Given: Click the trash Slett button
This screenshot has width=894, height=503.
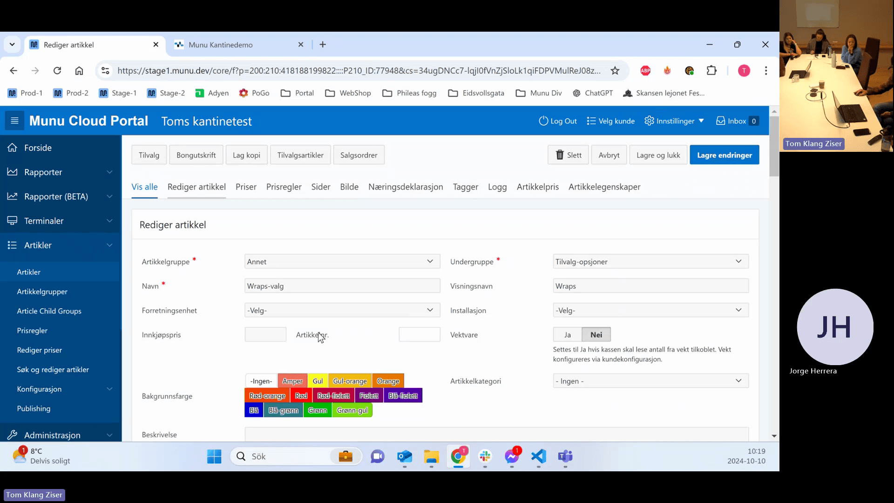Looking at the screenshot, I should 568,155.
